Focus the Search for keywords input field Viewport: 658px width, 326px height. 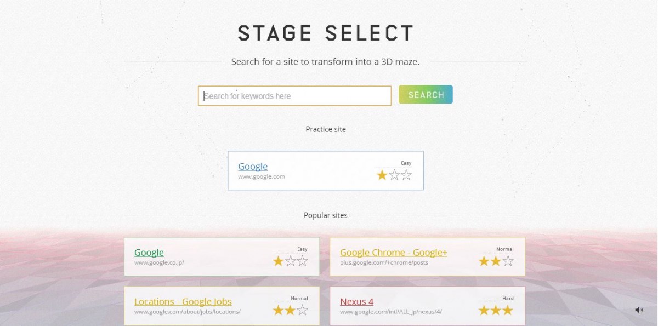click(294, 96)
